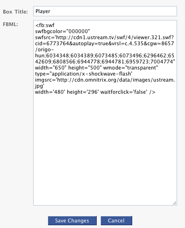Click the Box Title label
185x228 pixels.
pyautogui.click(x=15, y=12)
